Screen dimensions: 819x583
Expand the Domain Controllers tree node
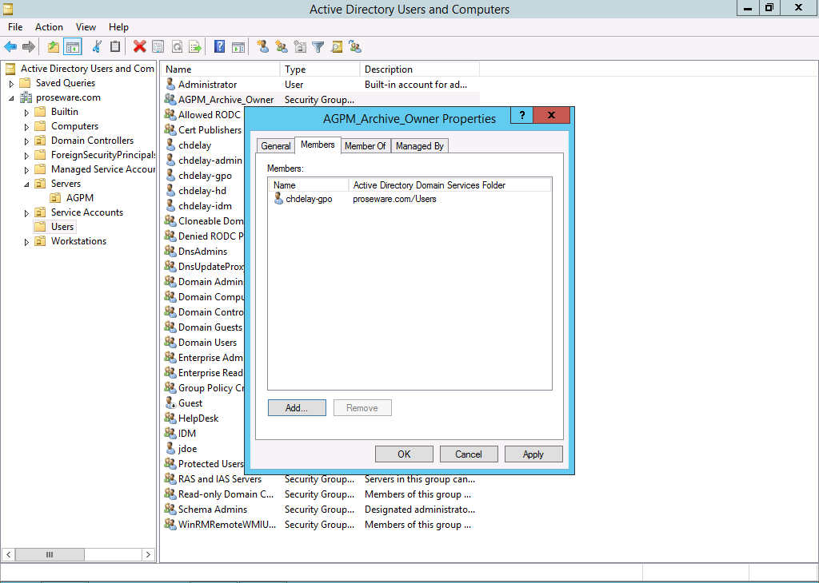(x=26, y=141)
